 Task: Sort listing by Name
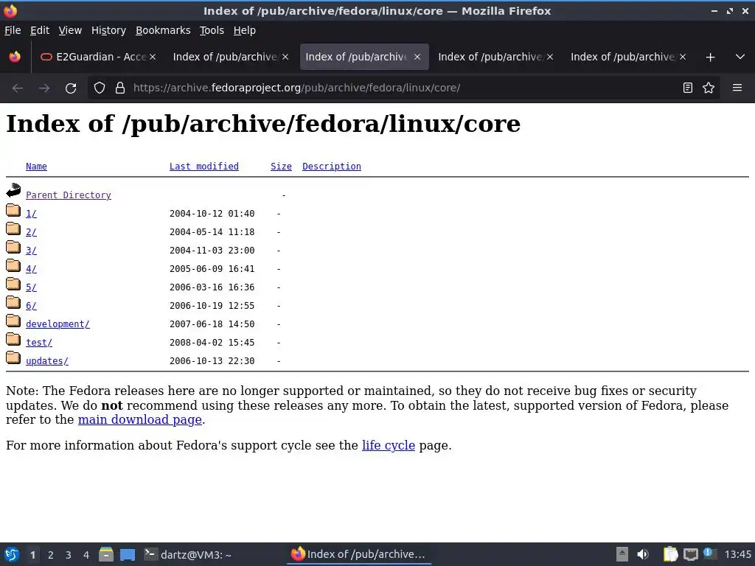tap(36, 166)
